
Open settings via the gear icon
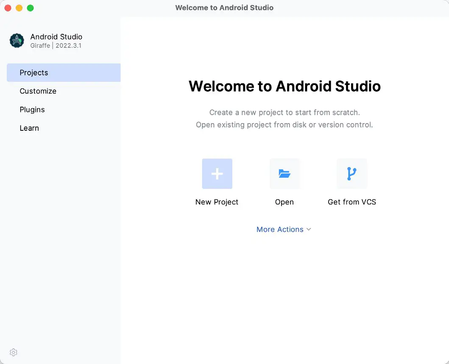tap(14, 352)
